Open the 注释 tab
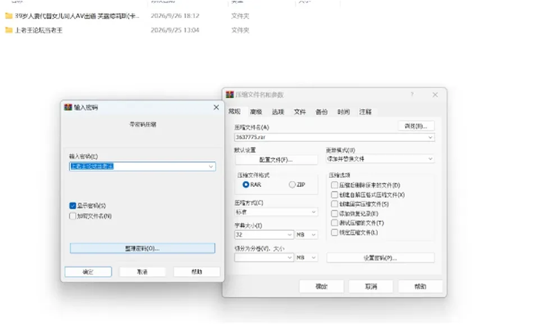This screenshot has width=539, height=324. point(366,112)
